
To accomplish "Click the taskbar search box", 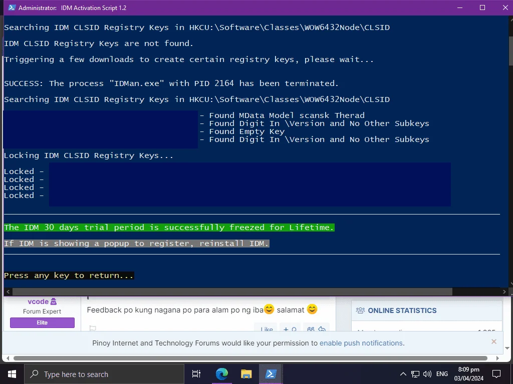I will pos(104,374).
